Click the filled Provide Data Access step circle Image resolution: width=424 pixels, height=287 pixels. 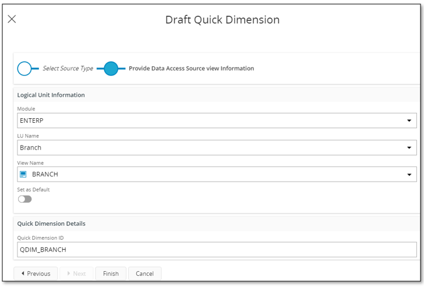click(111, 69)
